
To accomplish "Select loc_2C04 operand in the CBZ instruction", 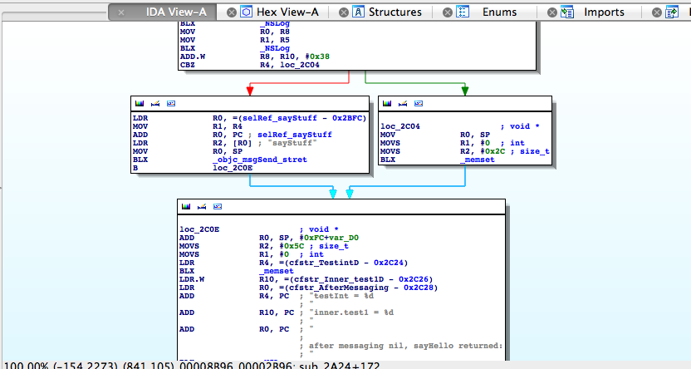I will 300,65.
